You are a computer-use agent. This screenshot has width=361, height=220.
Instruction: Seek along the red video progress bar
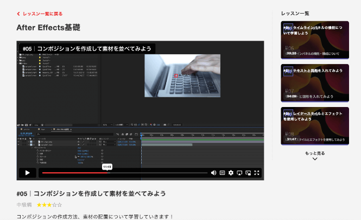point(124,173)
